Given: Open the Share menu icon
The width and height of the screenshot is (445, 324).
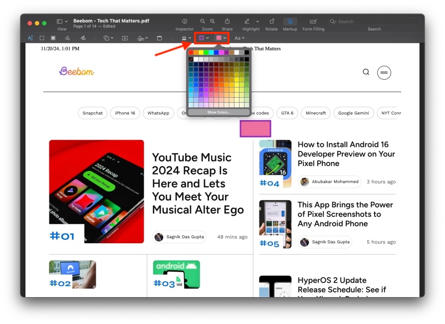Looking at the screenshot, I should click(x=227, y=21).
